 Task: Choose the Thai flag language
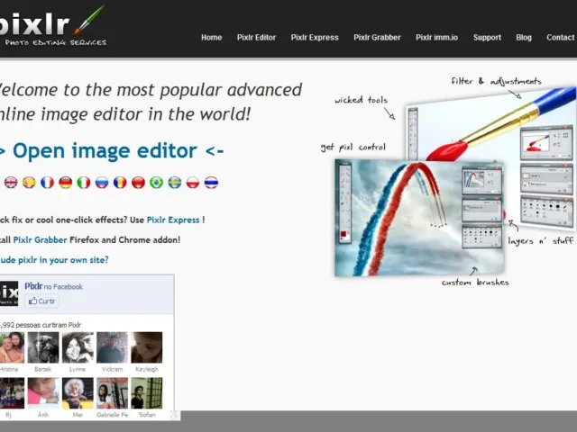click(211, 182)
